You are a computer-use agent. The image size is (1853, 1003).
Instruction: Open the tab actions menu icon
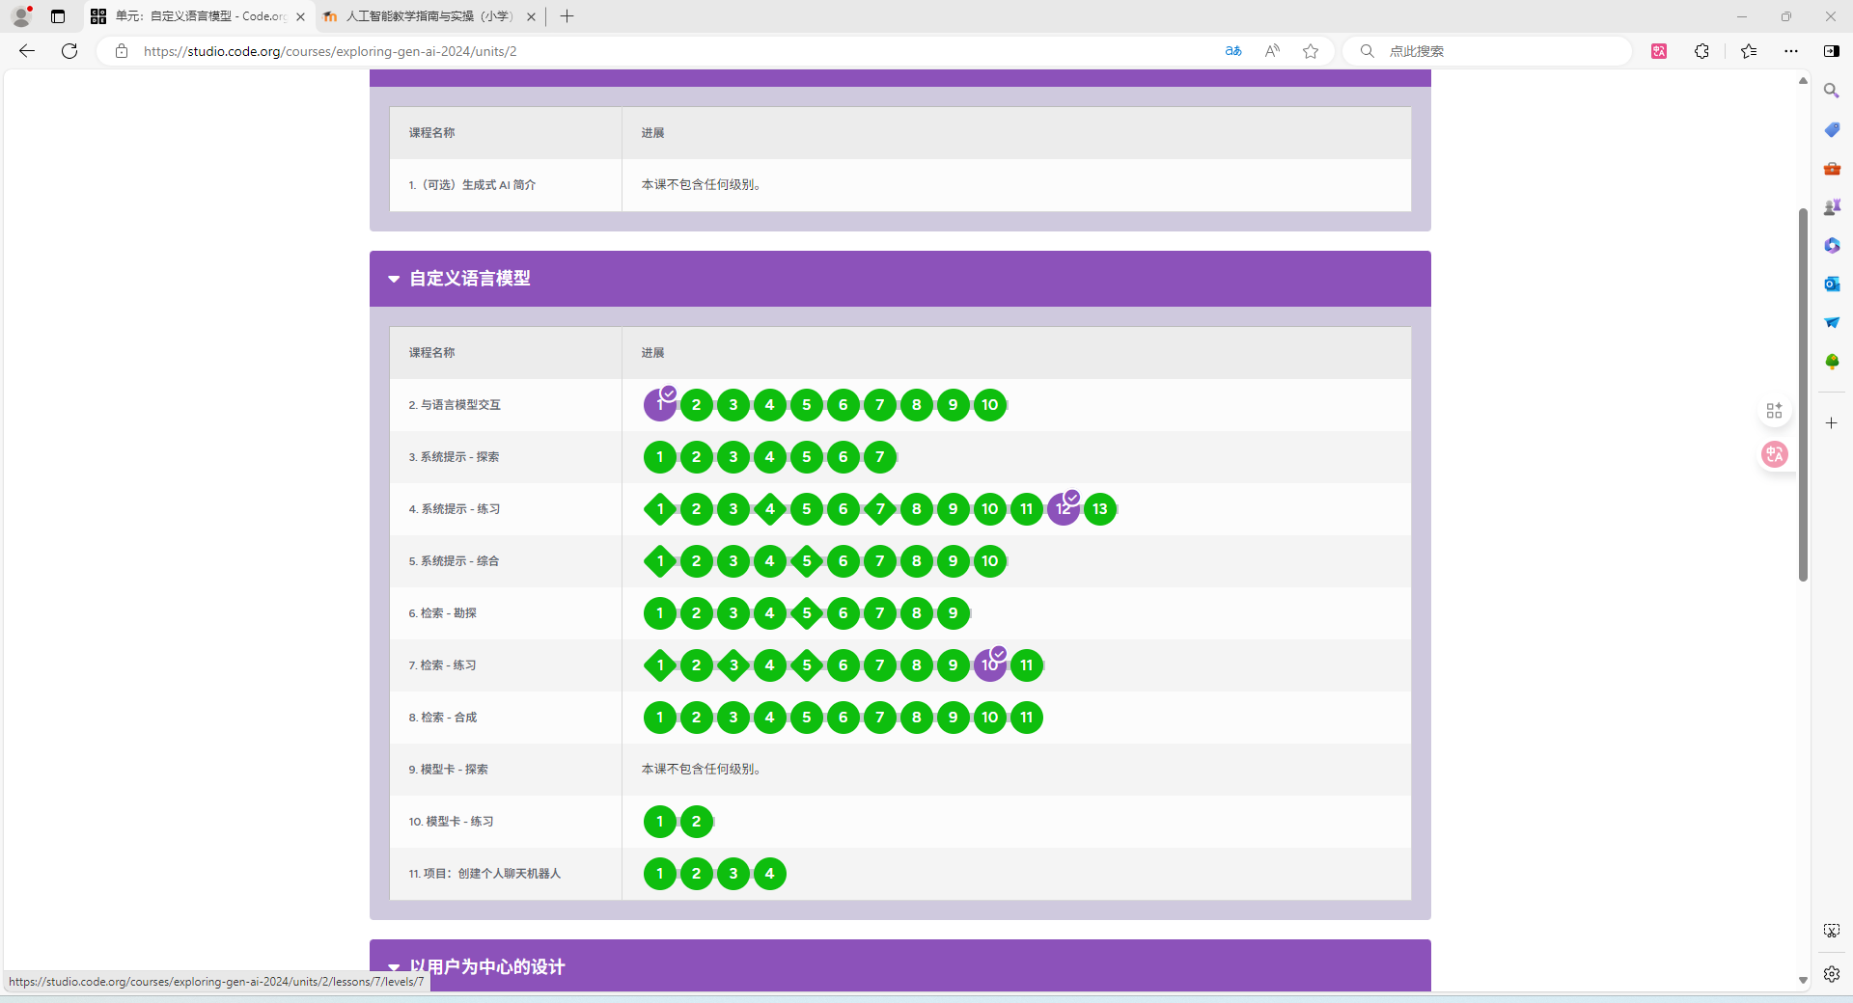click(58, 16)
